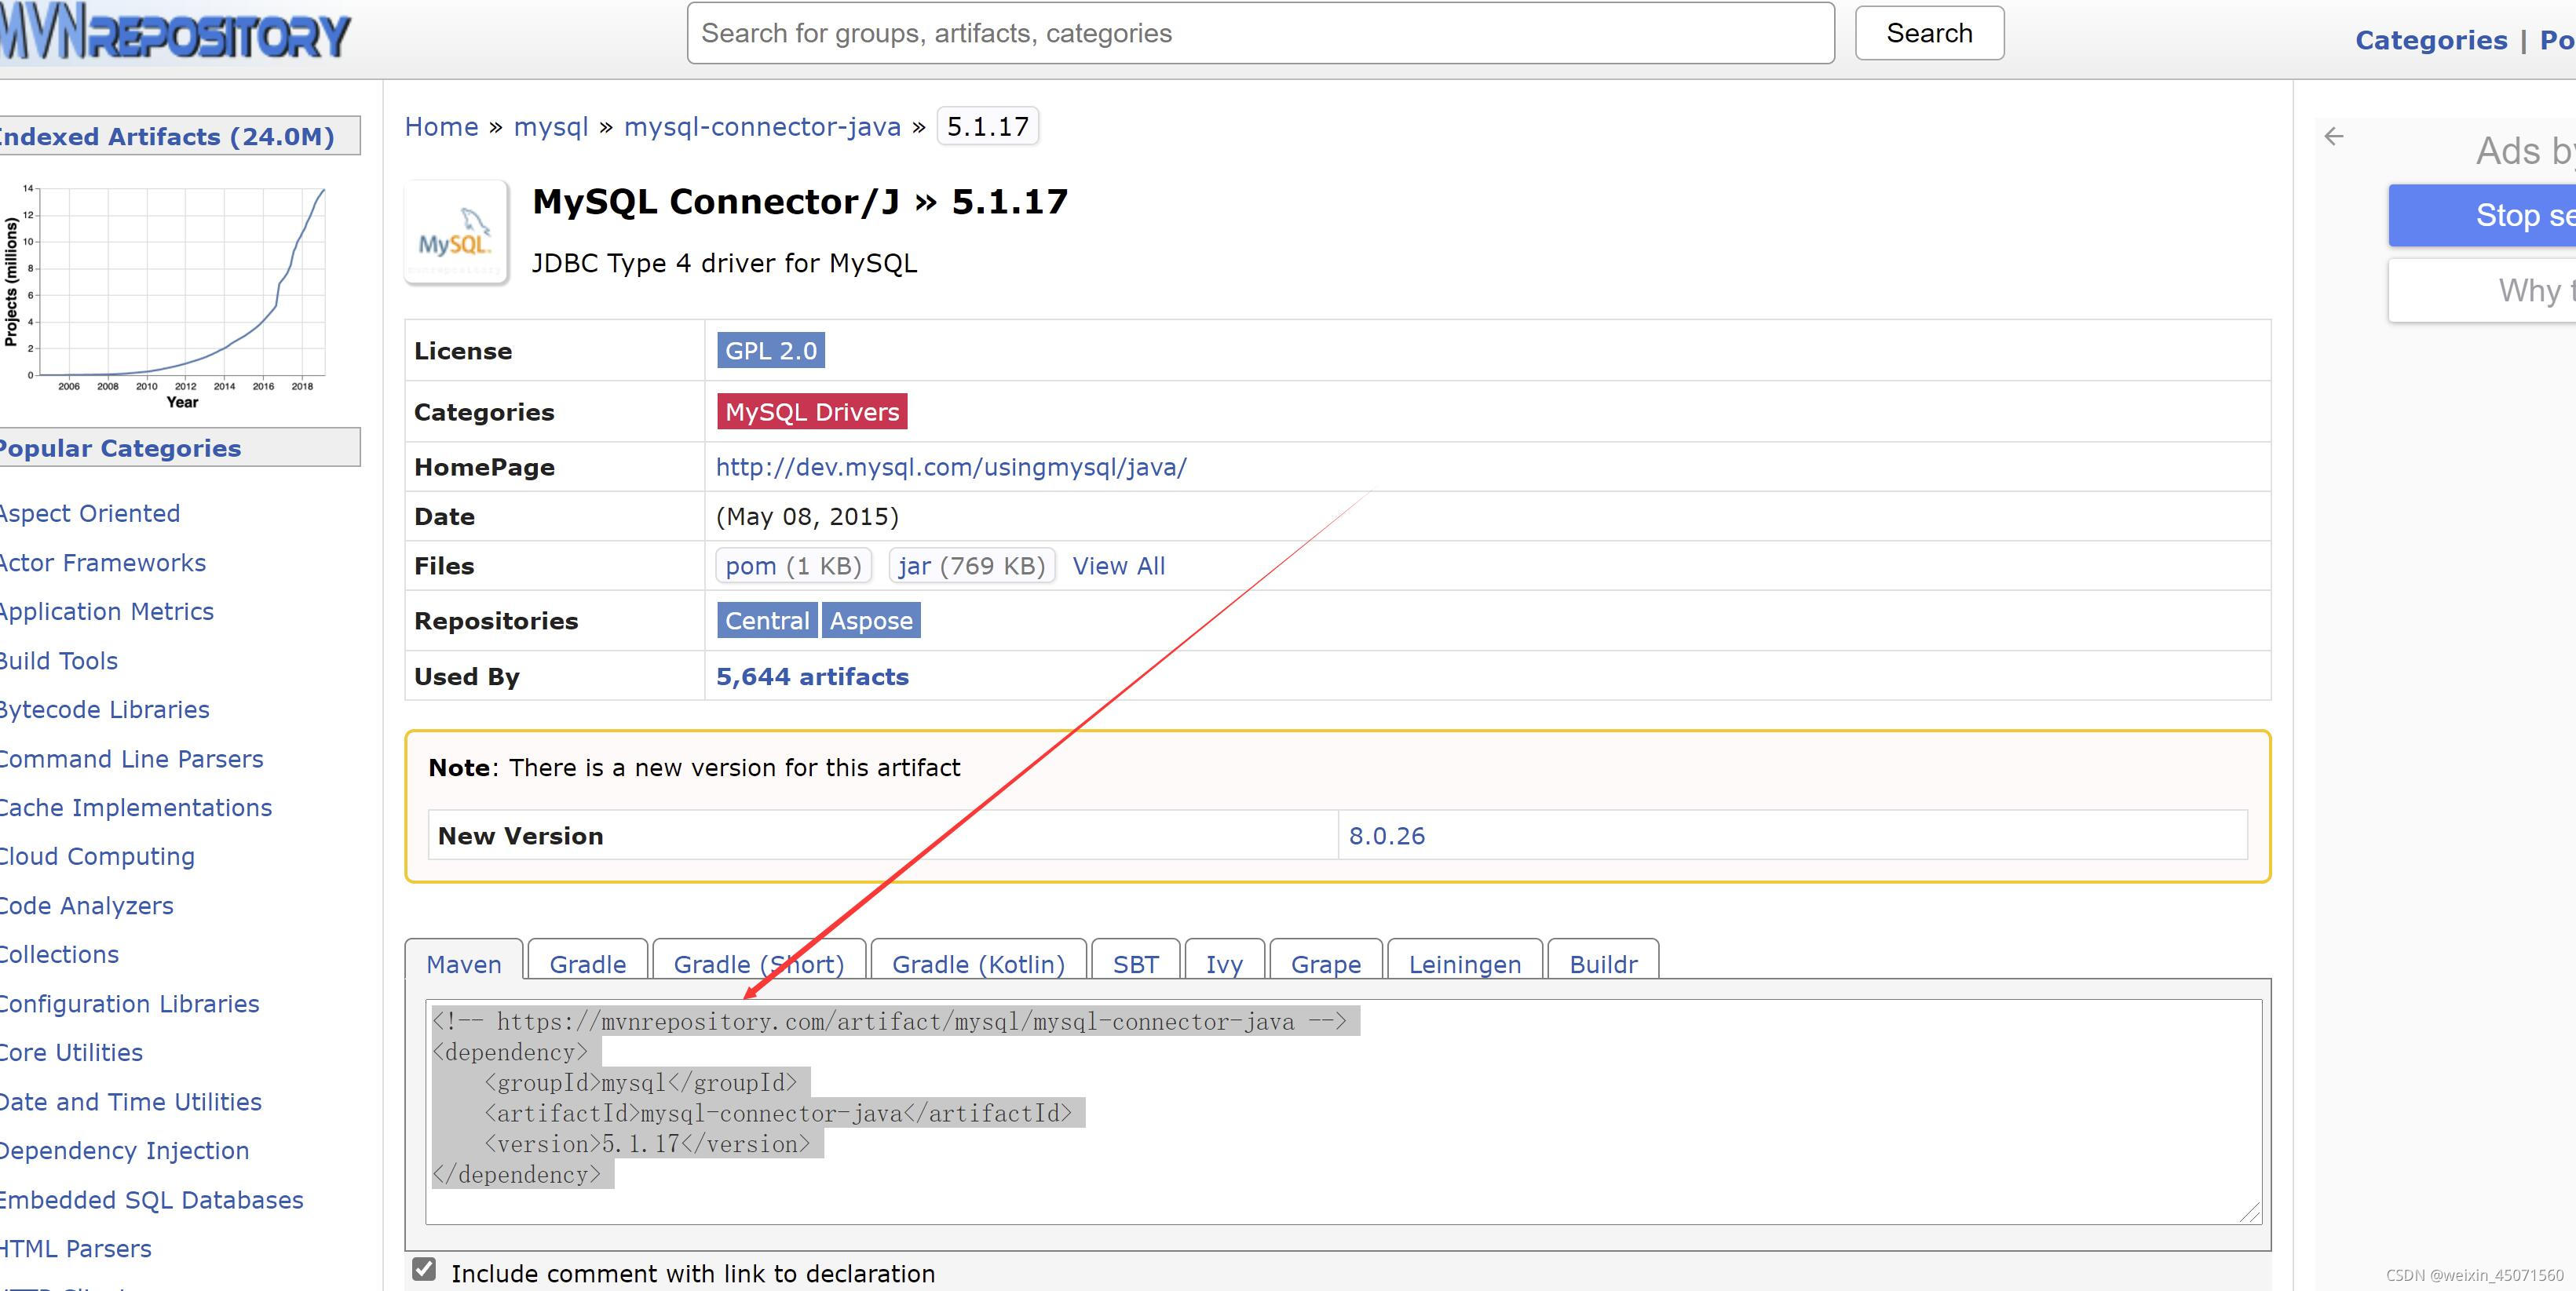Click the Why this ad button
Image resolution: width=2576 pixels, height=1291 pixels.
[x=2482, y=291]
